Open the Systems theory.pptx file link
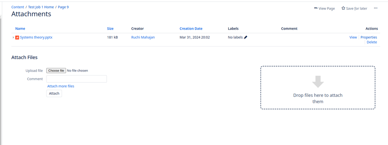 (36, 37)
